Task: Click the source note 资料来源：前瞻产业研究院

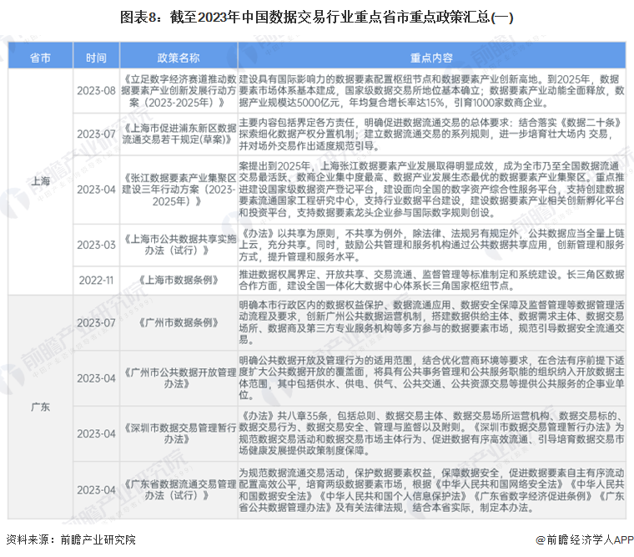Action: coord(71,539)
